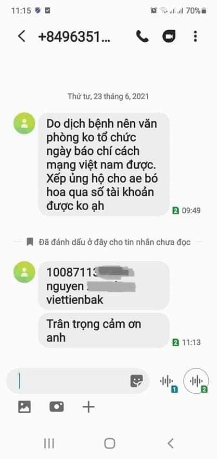Open avatar next to account number message

[24, 272]
